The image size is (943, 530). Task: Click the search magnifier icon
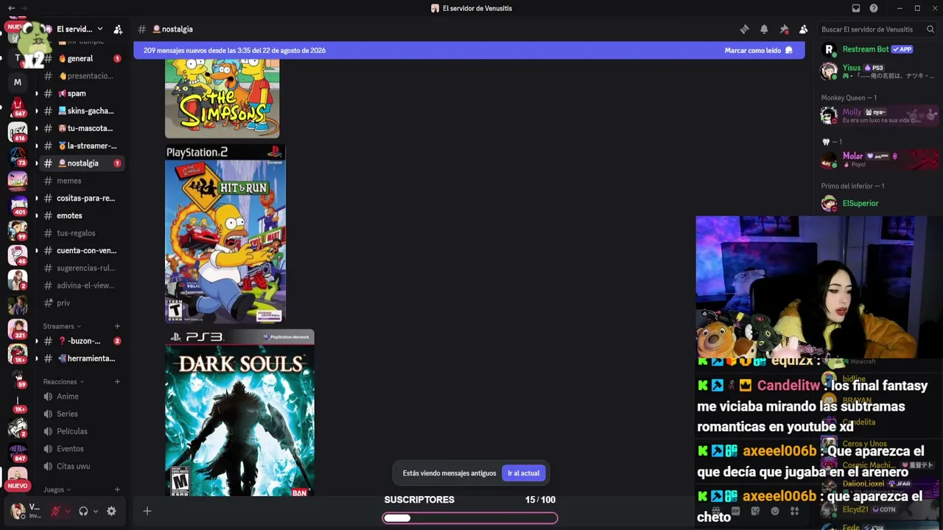tap(930, 29)
